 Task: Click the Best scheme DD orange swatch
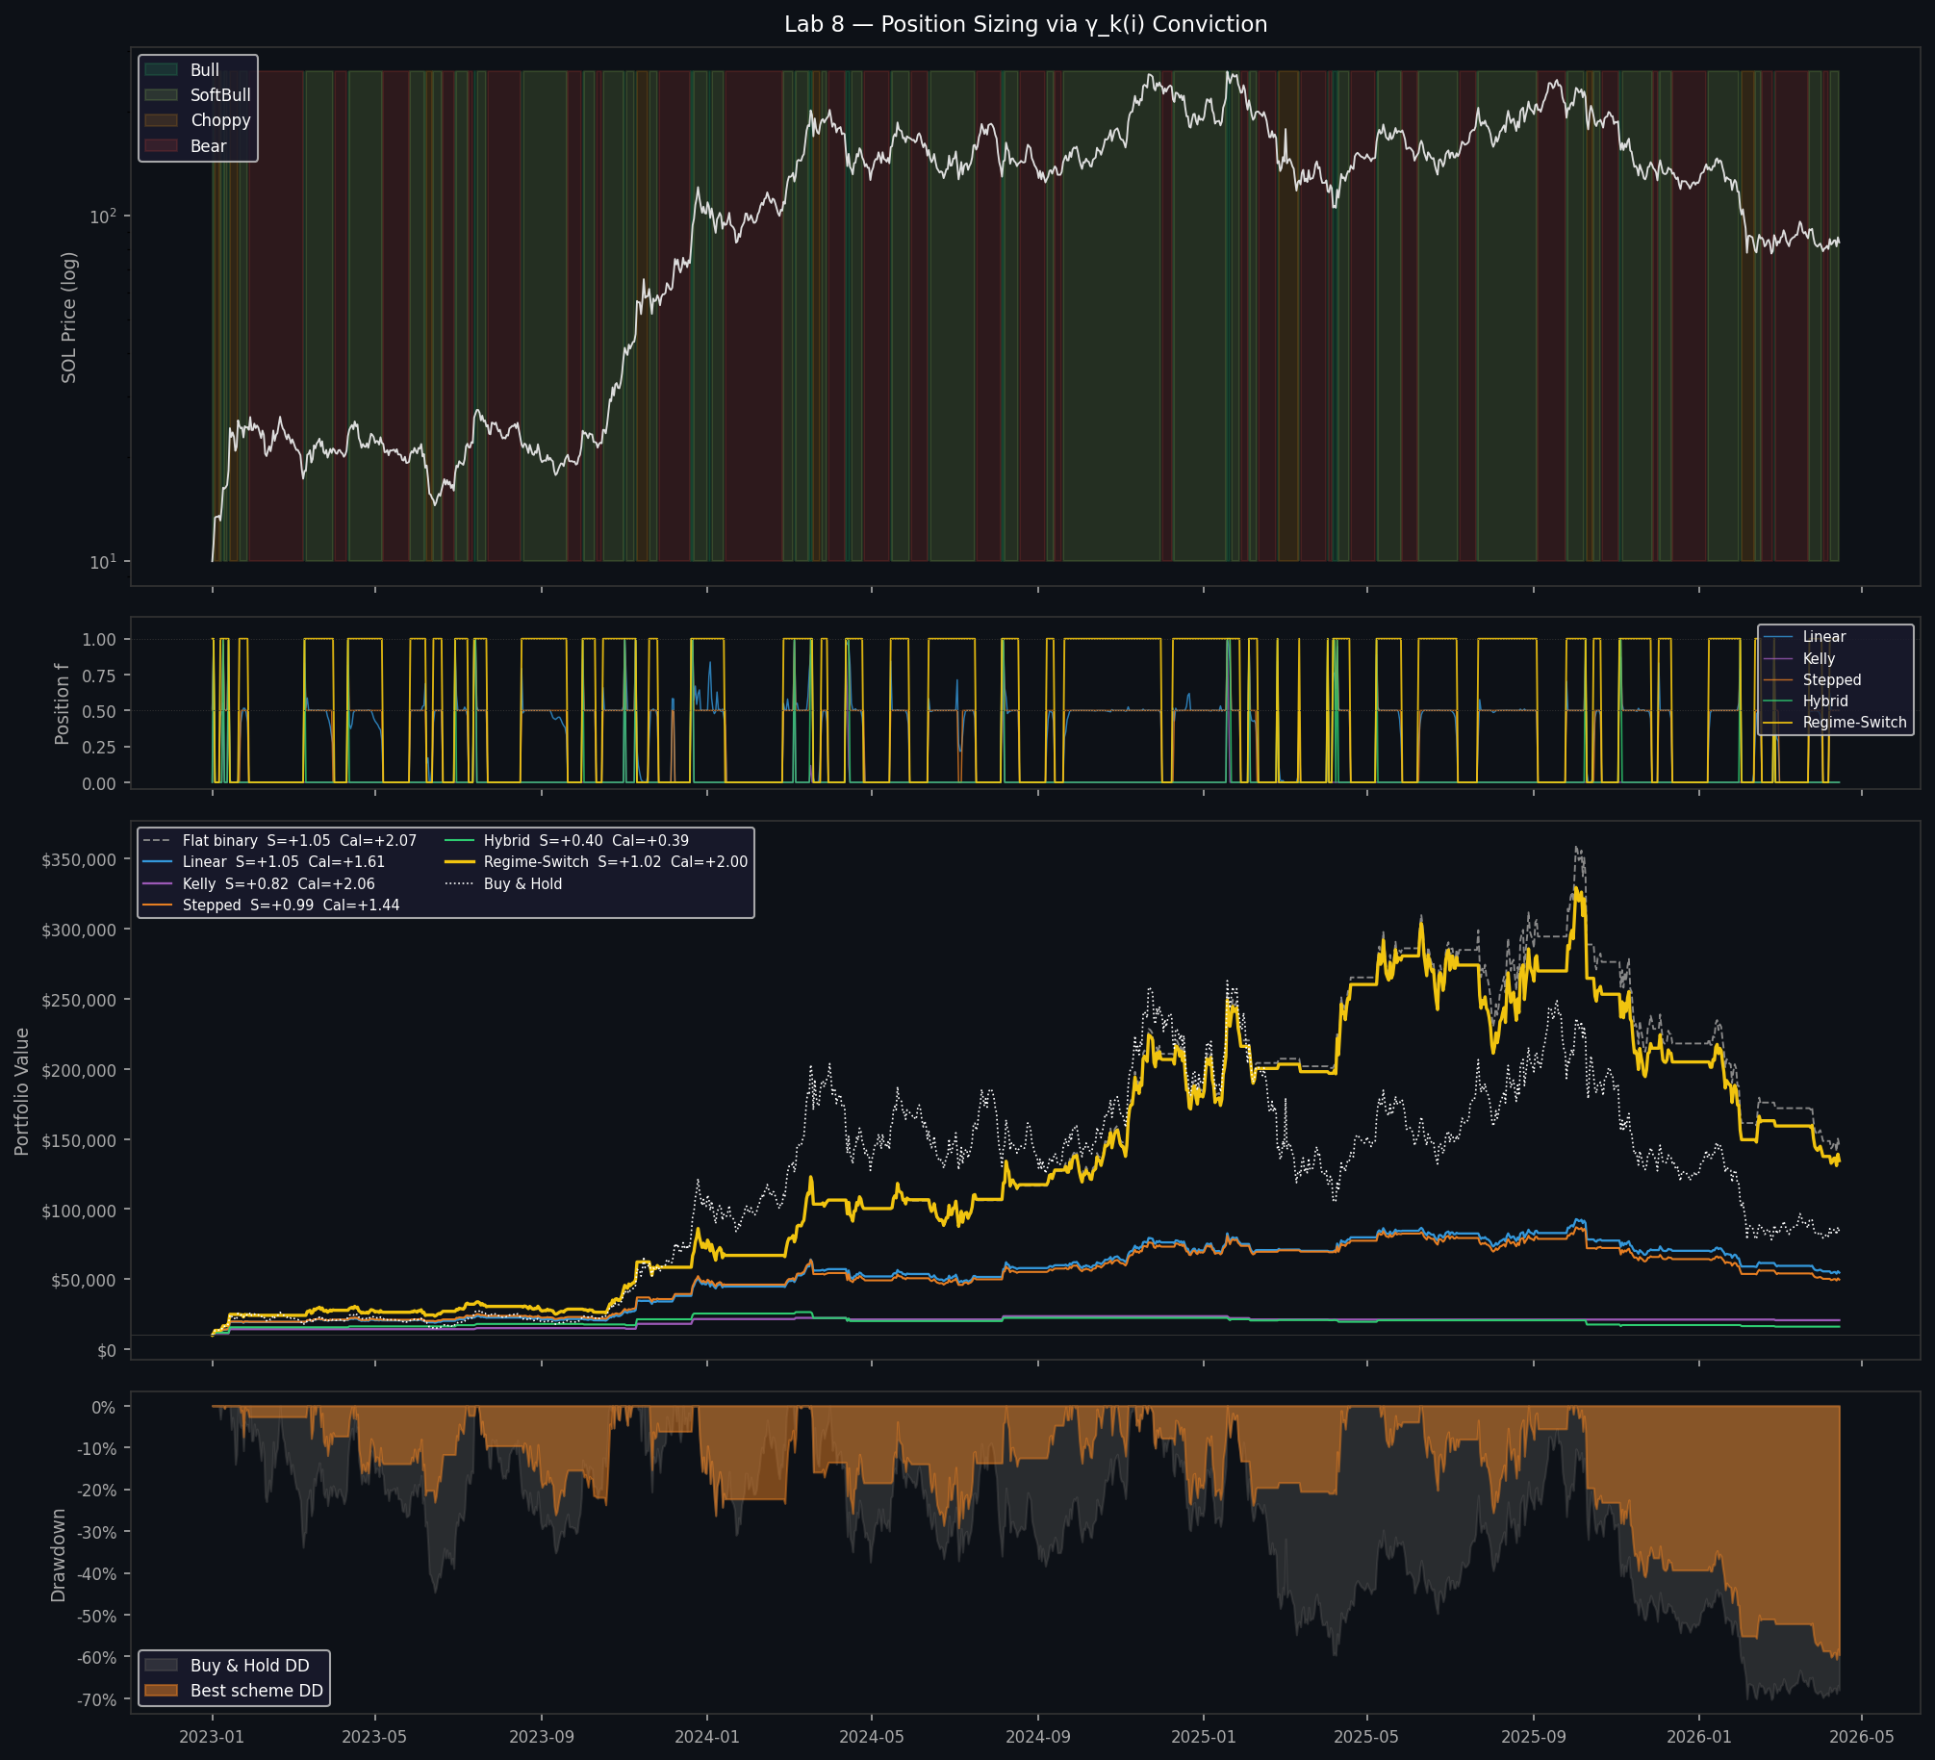[x=161, y=1691]
